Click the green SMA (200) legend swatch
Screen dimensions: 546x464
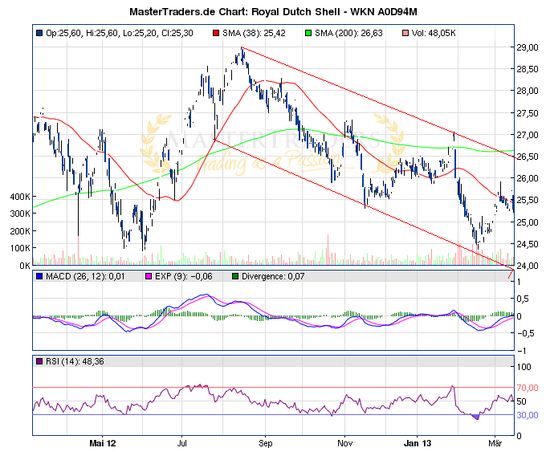click(x=308, y=33)
